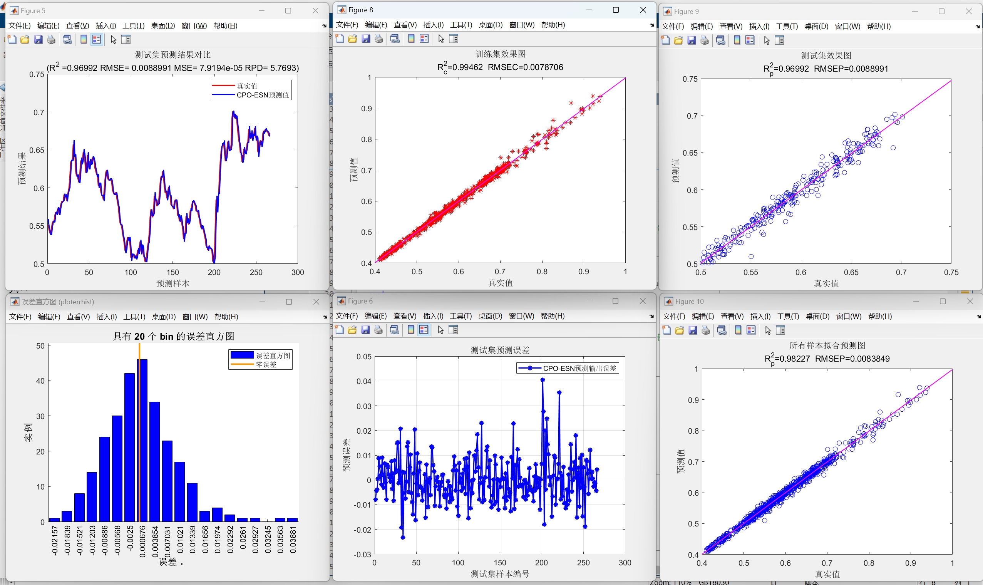
Task: Expand 插入(I) menu in Figure 8
Action: 434,25
